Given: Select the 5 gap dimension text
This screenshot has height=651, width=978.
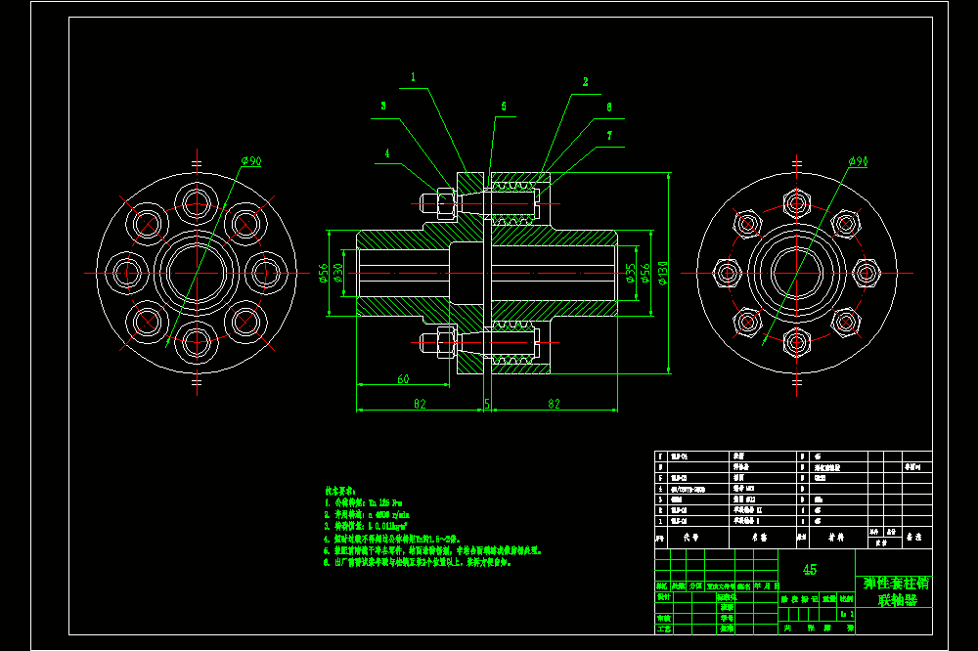Looking at the screenshot, I should [x=487, y=404].
